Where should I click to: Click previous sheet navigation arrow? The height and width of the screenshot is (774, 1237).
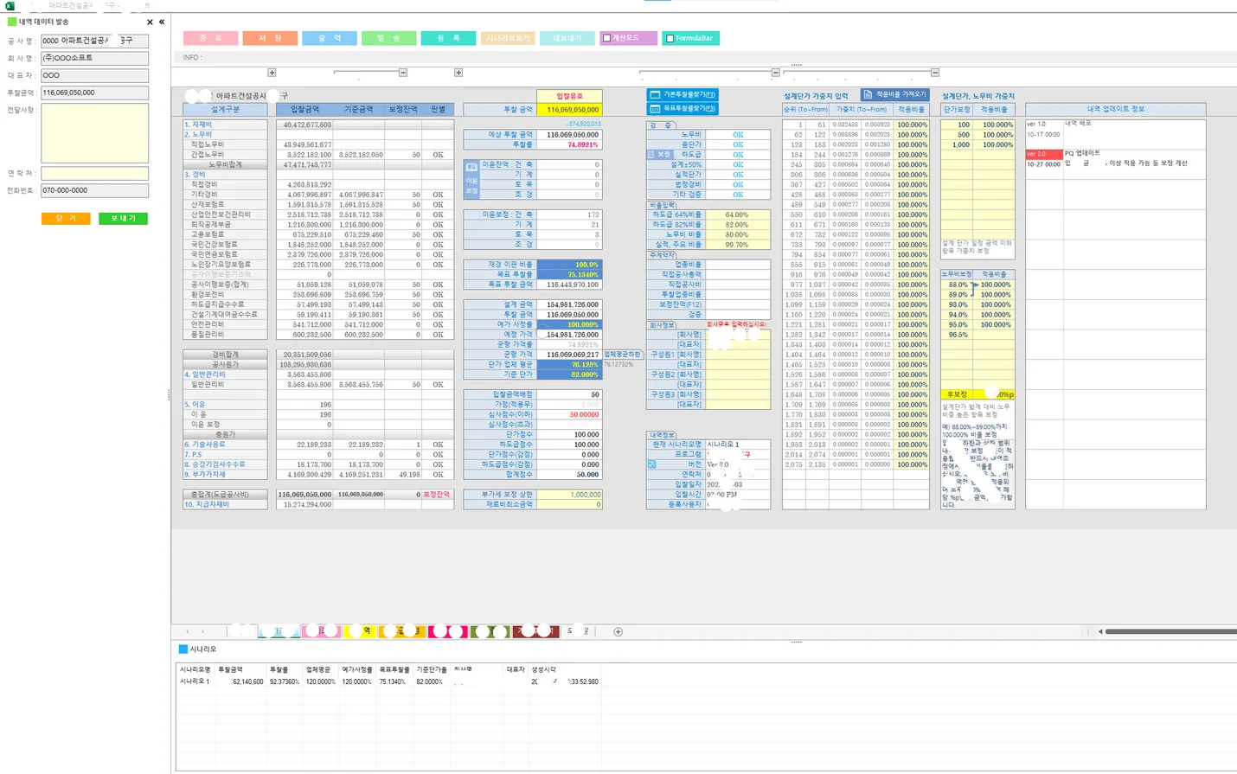189,632
